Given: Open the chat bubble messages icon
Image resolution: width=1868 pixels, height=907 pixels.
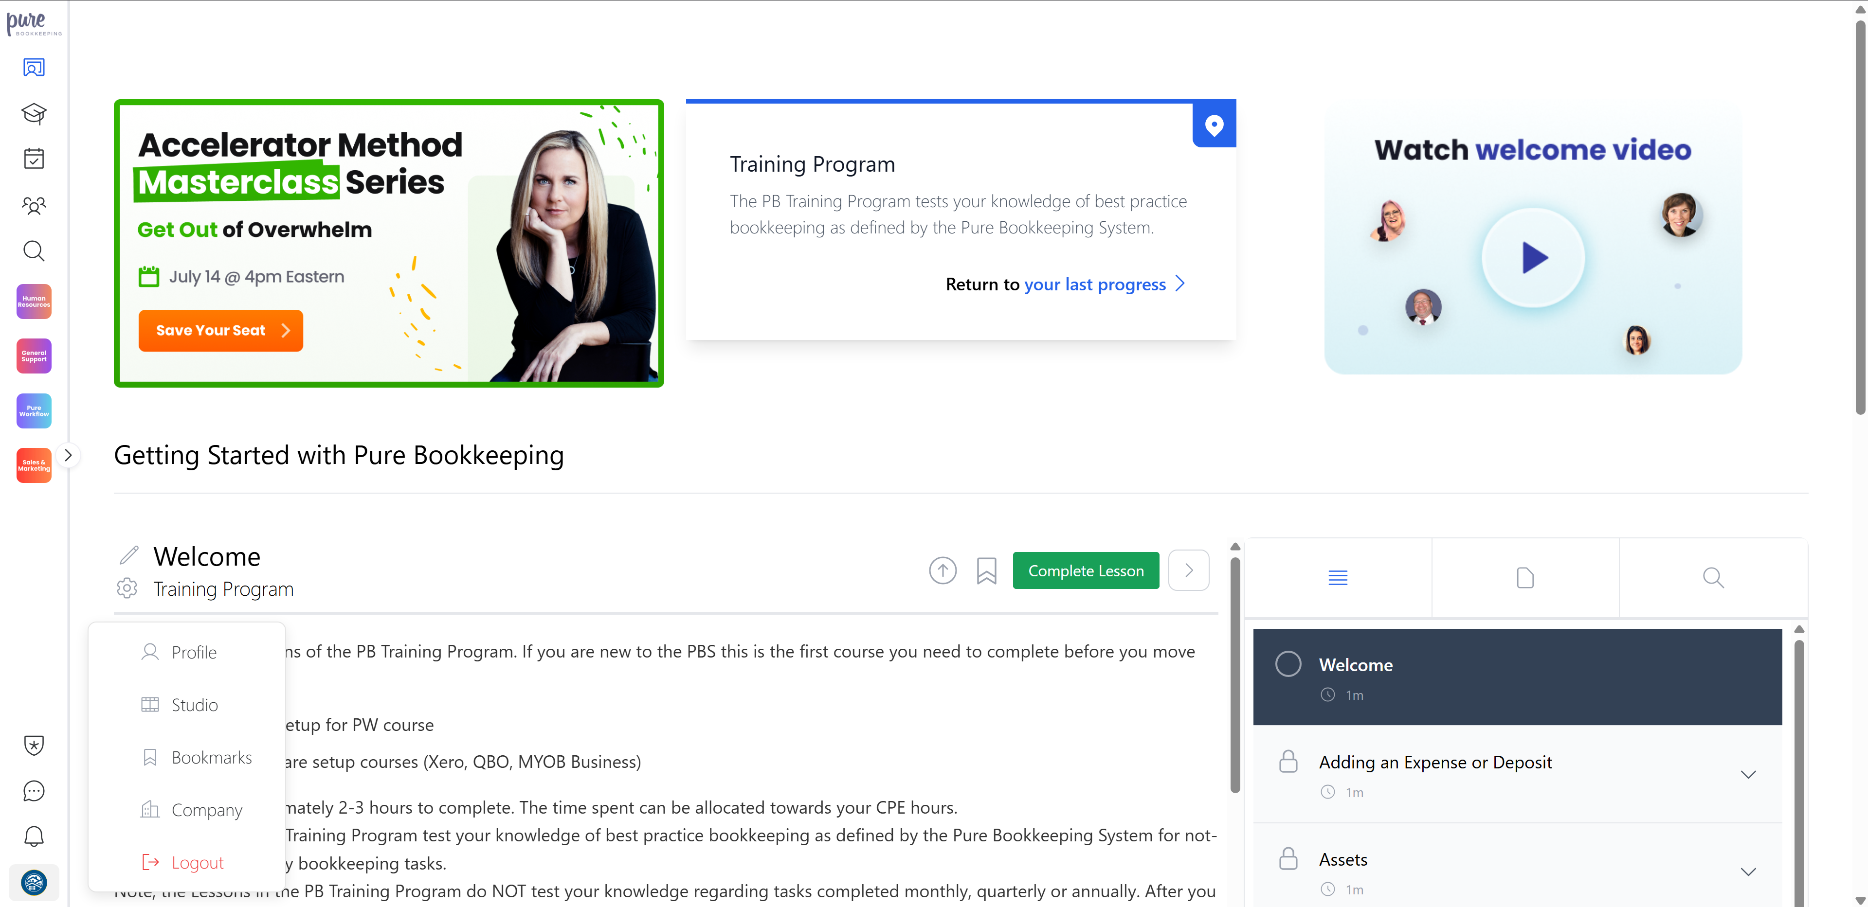Looking at the screenshot, I should (34, 790).
